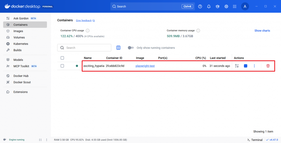281x143 pixels.
Task: Click the Engine running status
Action: 17,140
